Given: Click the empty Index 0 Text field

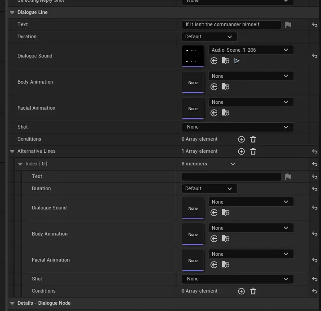Looking at the screenshot, I should [x=232, y=176].
